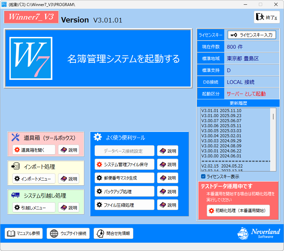
Task: Start バックアップ処理
Action: click(x=125, y=191)
